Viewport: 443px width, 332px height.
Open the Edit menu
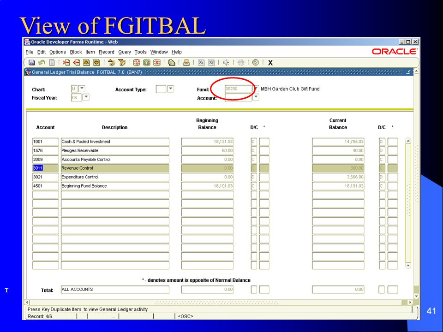pos(42,52)
